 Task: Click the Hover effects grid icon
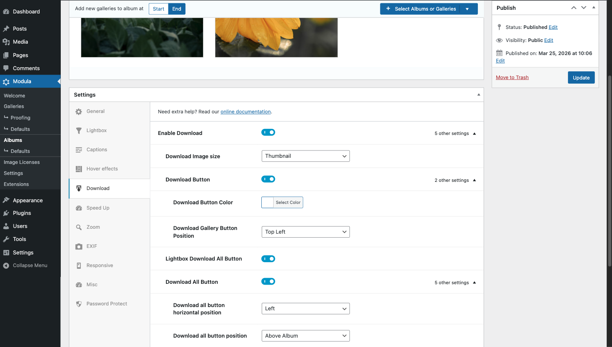[x=79, y=169]
